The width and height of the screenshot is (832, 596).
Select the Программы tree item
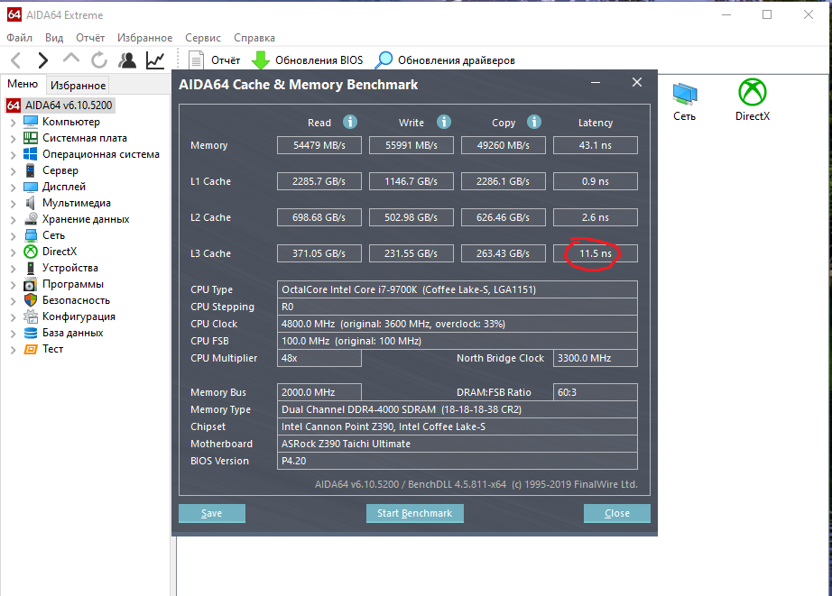coord(73,284)
